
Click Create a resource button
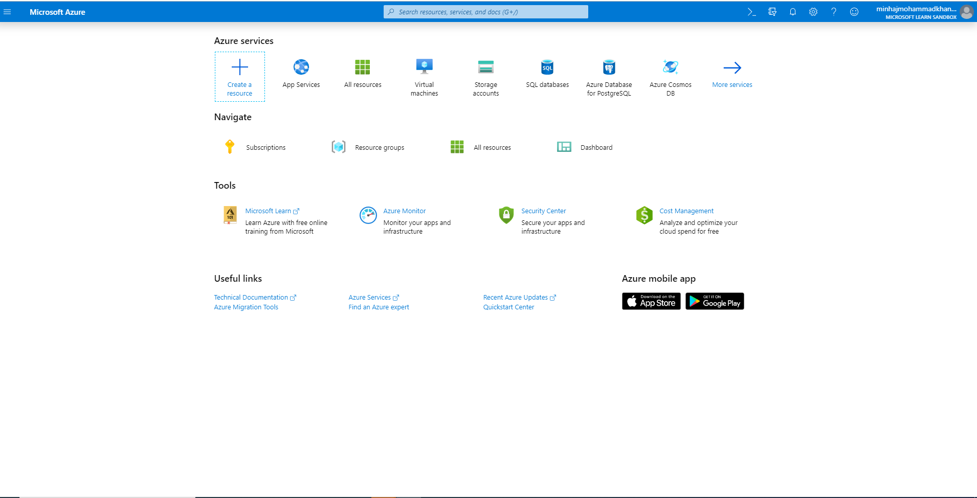(239, 77)
